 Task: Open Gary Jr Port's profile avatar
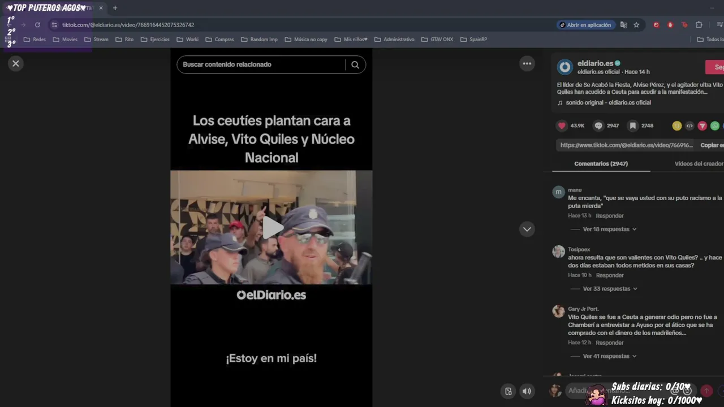(x=558, y=311)
